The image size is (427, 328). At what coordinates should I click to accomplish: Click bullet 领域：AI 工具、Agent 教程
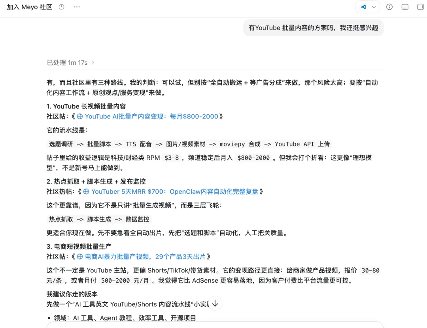click(x=125, y=318)
